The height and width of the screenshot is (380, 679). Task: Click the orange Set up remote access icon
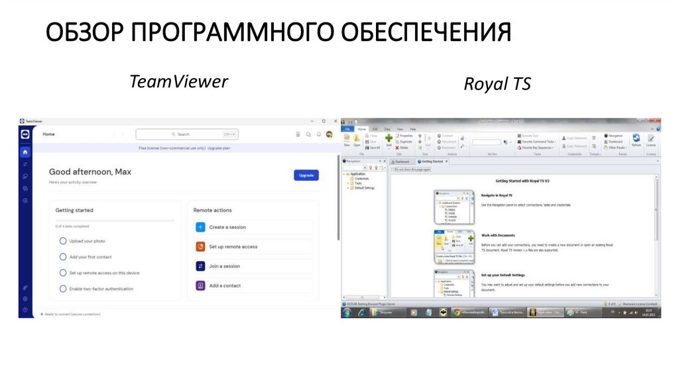coord(200,246)
